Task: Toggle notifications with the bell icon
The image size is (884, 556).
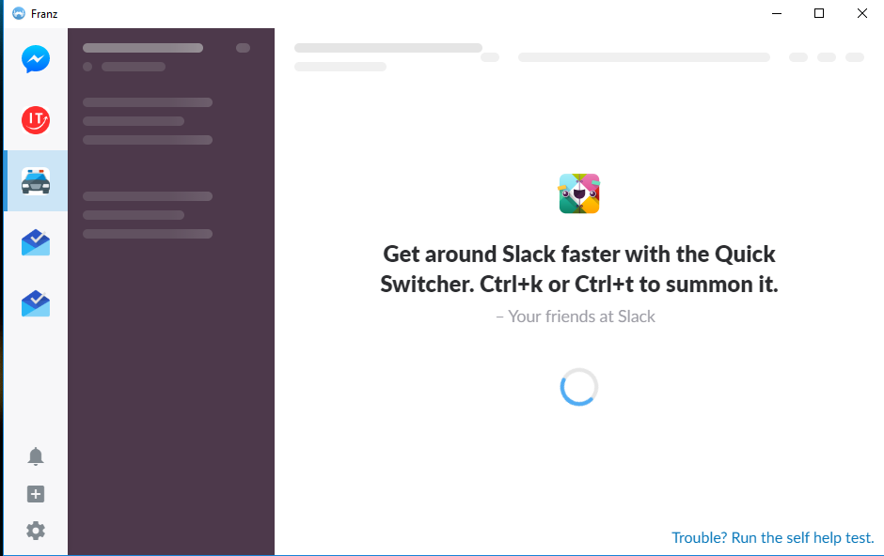Action: 36,456
